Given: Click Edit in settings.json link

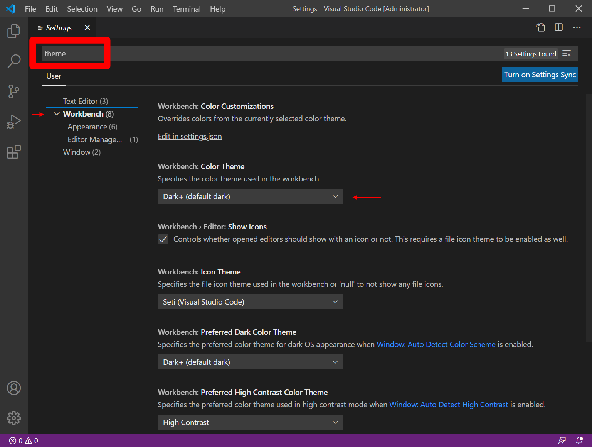Looking at the screenshot, I should pyautogui.click(x=190, y=136).
